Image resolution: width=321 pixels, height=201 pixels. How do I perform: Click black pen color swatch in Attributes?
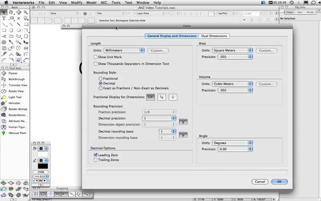click(x=43, y=166)
